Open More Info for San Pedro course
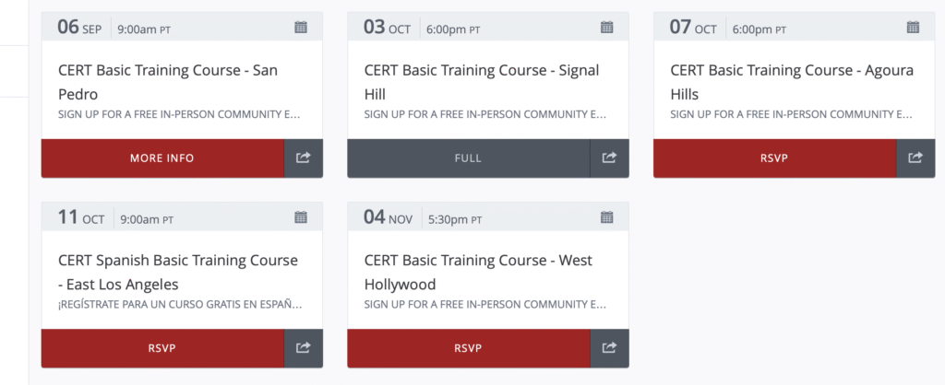The width and height of the screenshot is (945, 385). pyautogui.click(x=162, y=158)
